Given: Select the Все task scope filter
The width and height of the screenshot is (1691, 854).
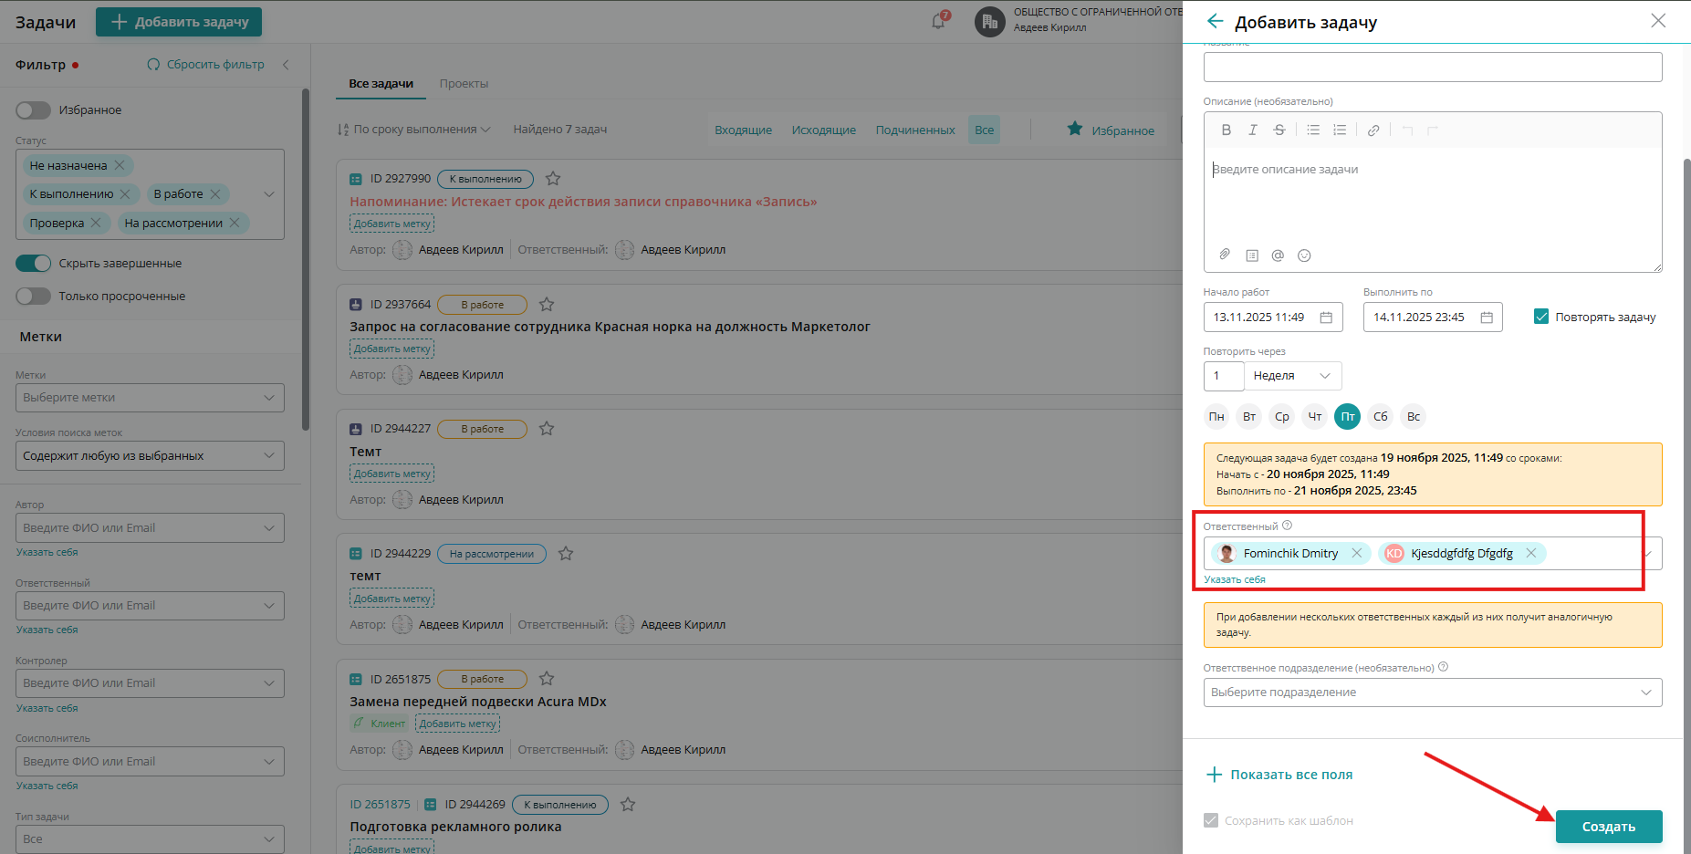Looking at the screenshot, I should pyautogui.click(x=985, y=130).
